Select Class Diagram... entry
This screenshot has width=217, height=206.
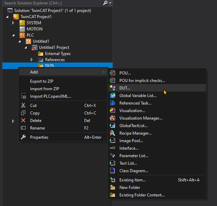point(157,171)
